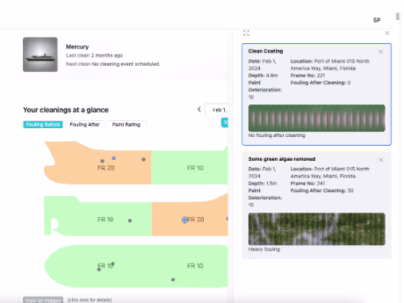Click the gray dot left of blue dot above FR 20

click(103, 161)
